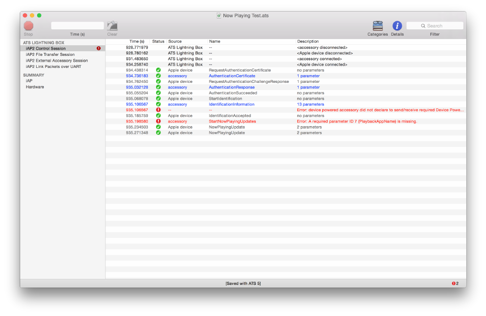
Task: Click green check status for RequestAuthenticationCertificate row
Action: (x=158, y=70)
